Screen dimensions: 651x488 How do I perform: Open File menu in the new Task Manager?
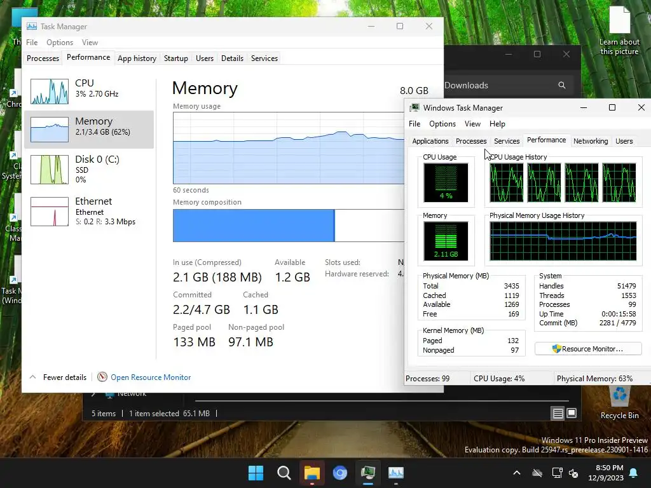32,43
